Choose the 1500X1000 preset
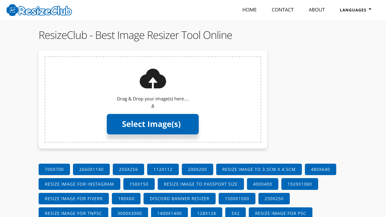This screenshot has width=386, height=217. coord(237,199)
